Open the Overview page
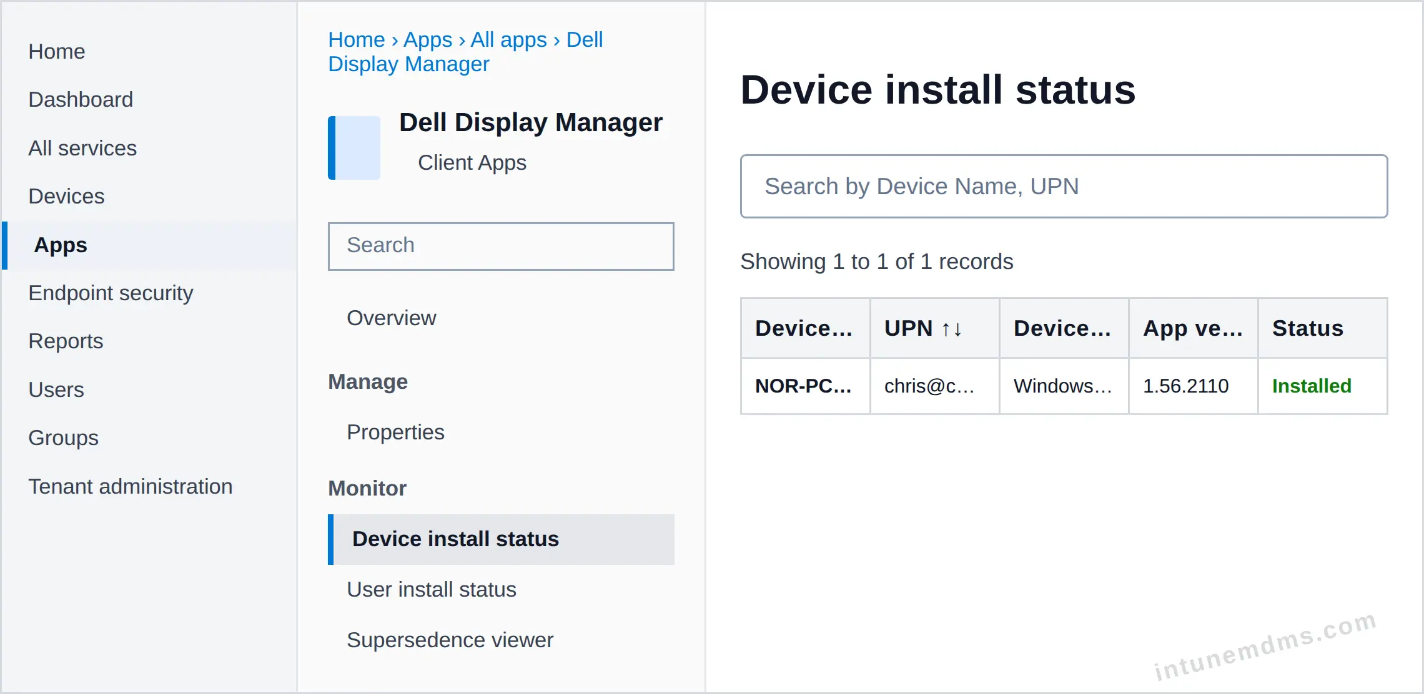Viewport: 1424px width, 694px height. pyautogui.click(x=392, y=318)
